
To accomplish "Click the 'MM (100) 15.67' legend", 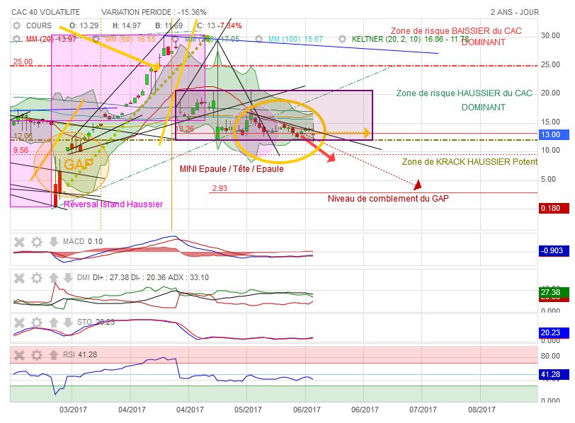I will tap(295, 39).
